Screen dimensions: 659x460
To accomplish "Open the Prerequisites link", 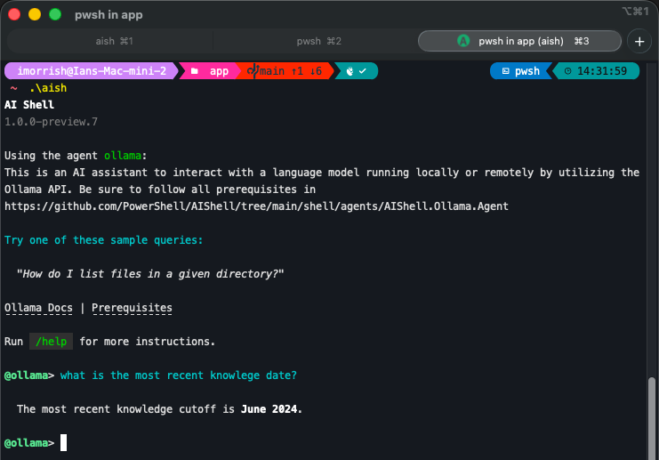I will 132,308.
